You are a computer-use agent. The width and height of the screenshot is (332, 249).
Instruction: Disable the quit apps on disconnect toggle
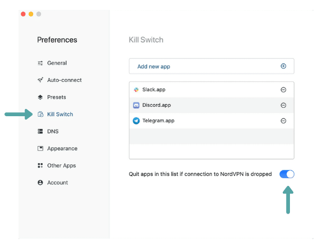(x=287, y=174)
